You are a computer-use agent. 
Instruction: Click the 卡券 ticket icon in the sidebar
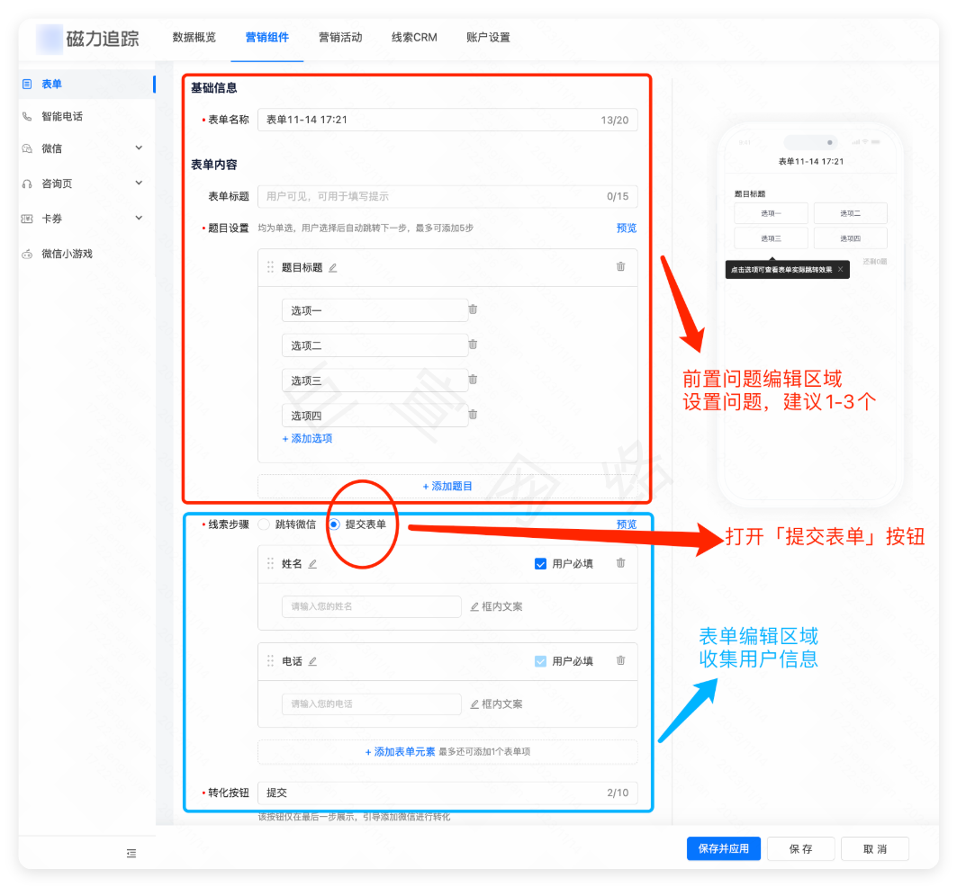pyautogui.click(x=27, y=218)
